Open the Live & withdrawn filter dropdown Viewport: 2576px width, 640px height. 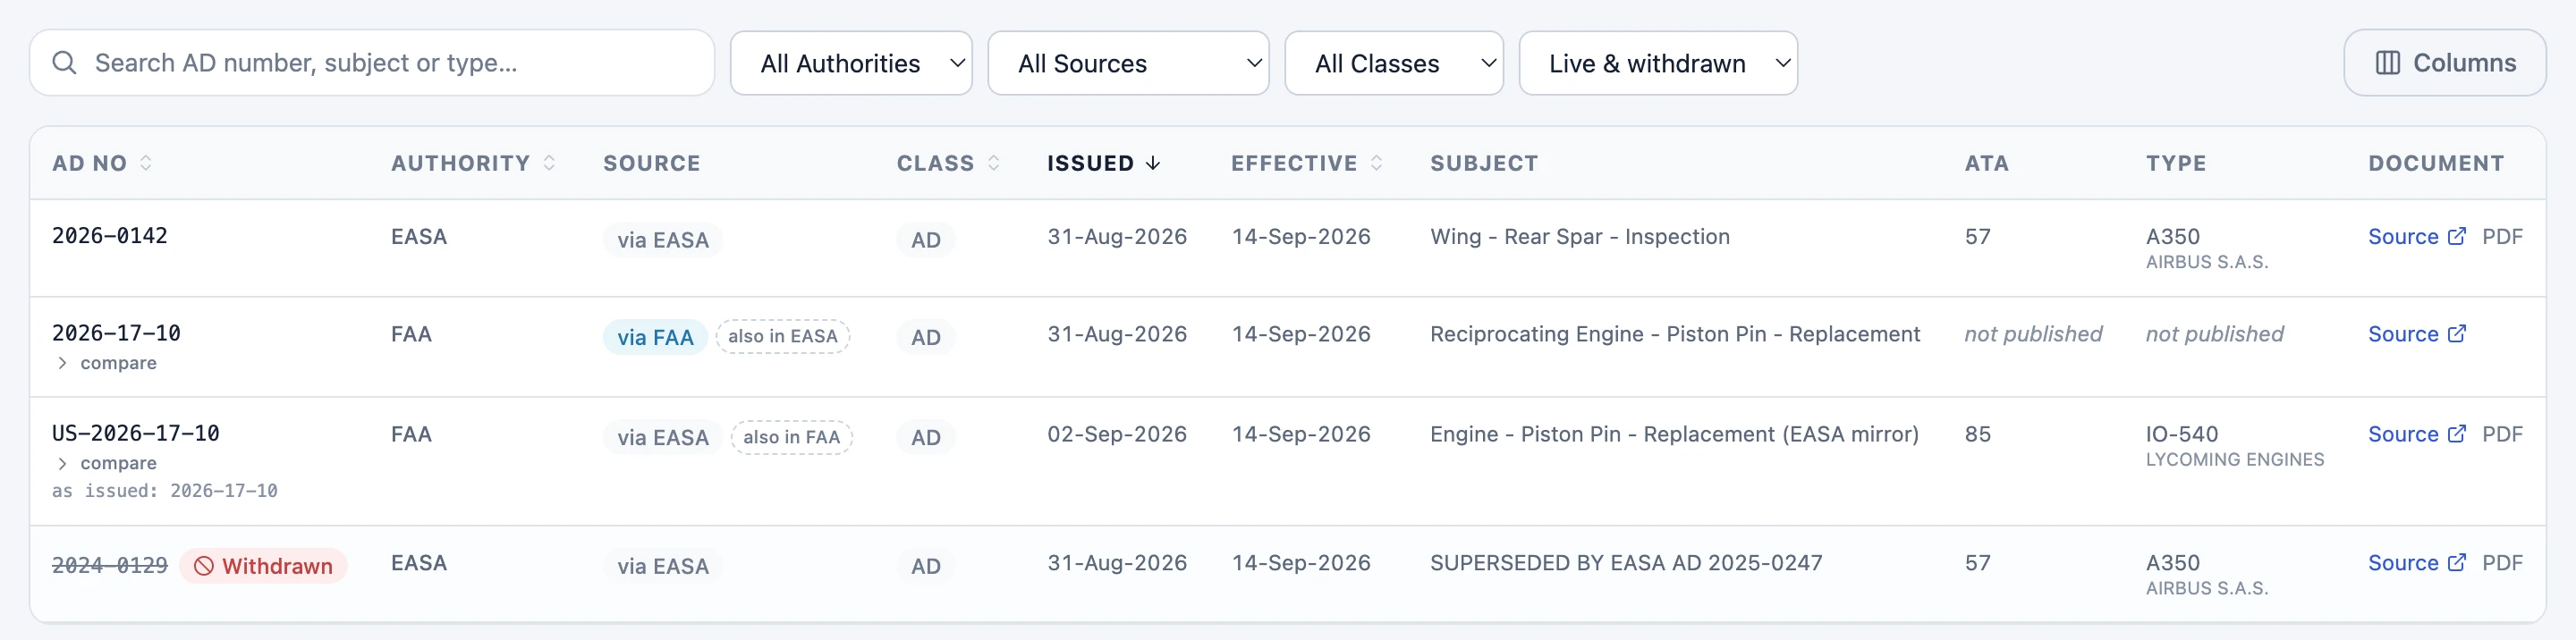tap(1658, 63)
